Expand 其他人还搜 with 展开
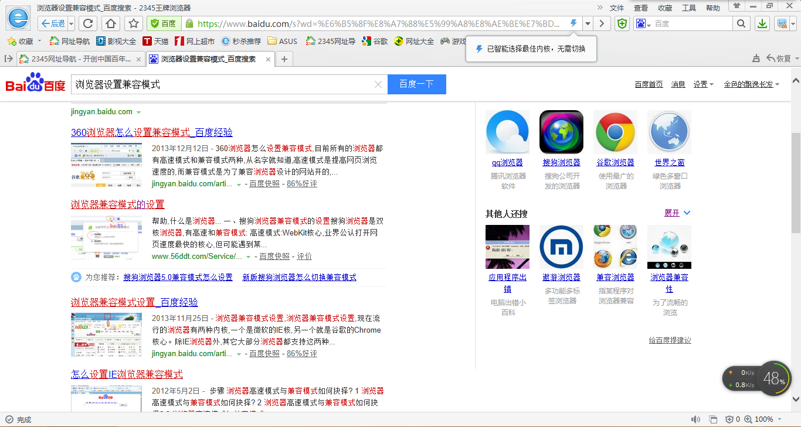Image resolution: width=801 pixels, height=427 pixels. pyautogui.click(x=677, y=213)
